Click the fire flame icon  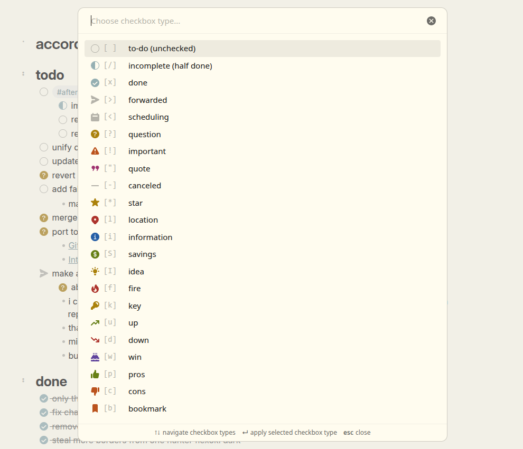[95, 289]
